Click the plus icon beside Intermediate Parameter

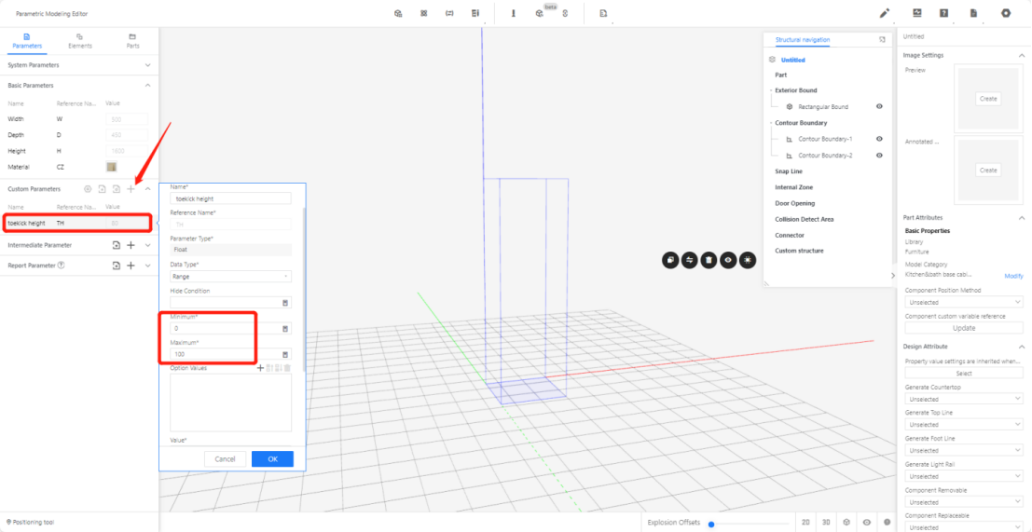tap(131, 245)
